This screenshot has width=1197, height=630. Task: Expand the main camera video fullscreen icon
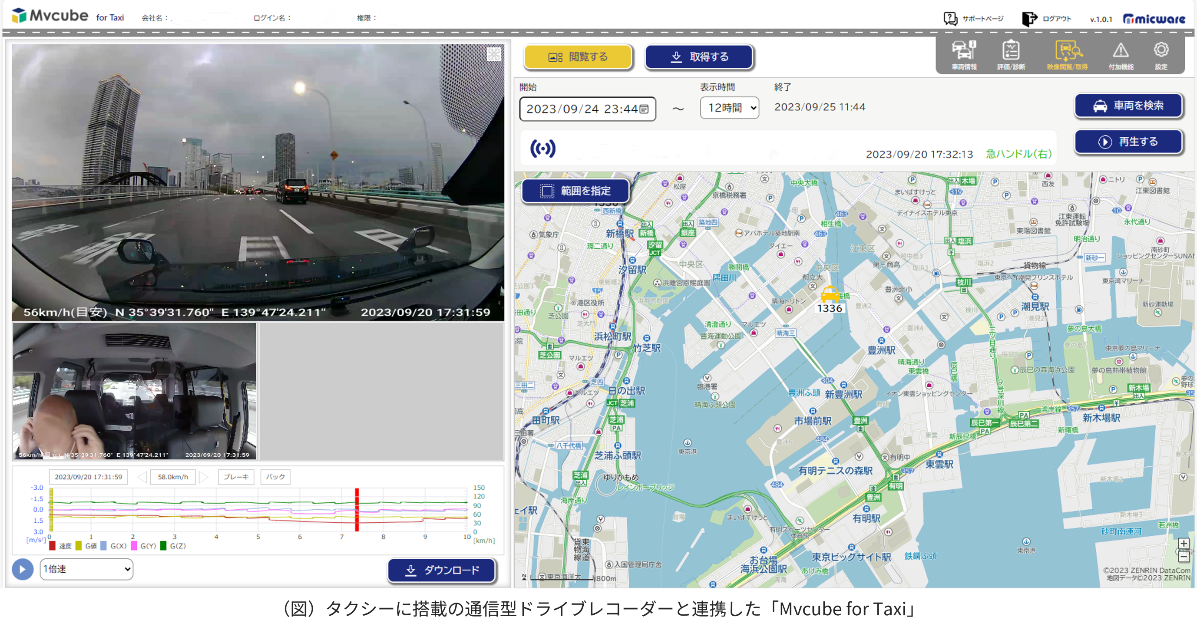493,55
